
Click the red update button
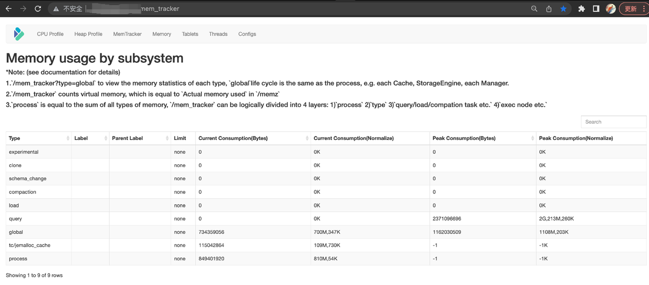[x=632, y=9]
